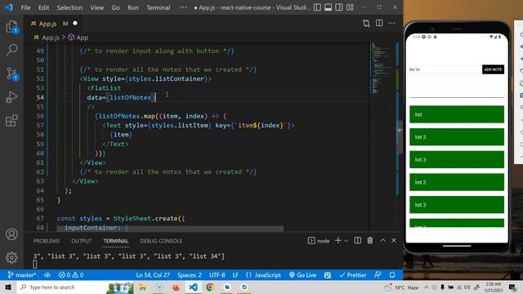Image resolution: width=523 pixels, height=294 pixels.
Task: Switch to the DEBUG CONSOLE tab
Action: tap(161, 241)
